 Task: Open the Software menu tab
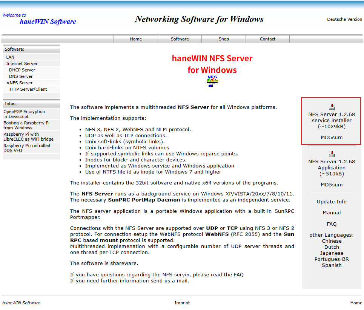[x=180, y=39]
